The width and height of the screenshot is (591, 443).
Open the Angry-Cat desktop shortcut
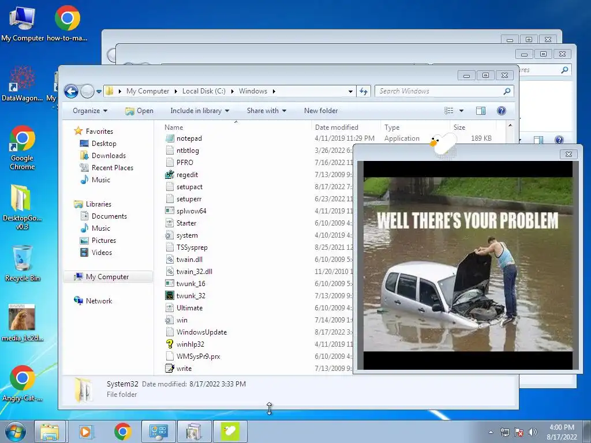tap(23, 383)
